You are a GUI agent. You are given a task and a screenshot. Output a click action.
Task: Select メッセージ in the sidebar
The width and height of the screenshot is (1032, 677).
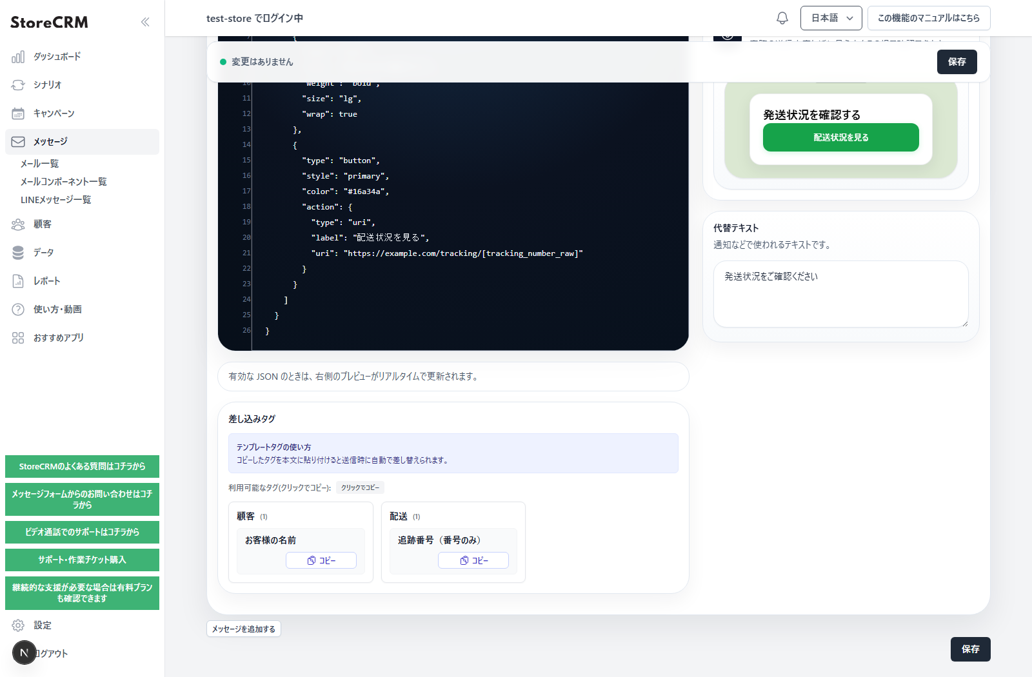[x=82, y=142]
